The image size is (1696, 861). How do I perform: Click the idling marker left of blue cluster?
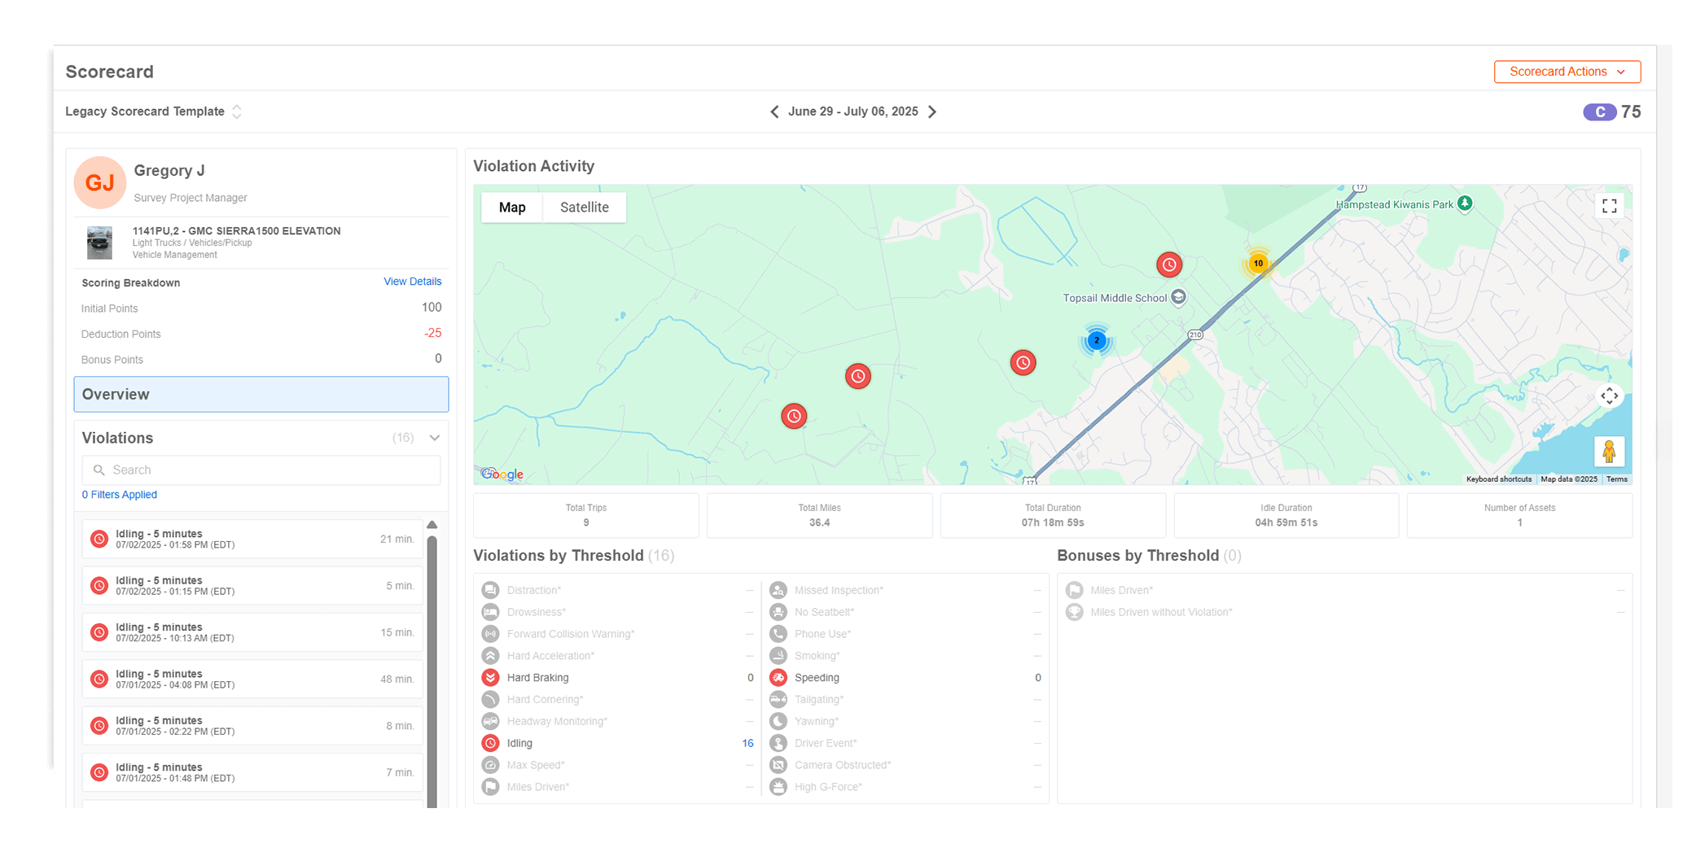(x=1023, y=363)
